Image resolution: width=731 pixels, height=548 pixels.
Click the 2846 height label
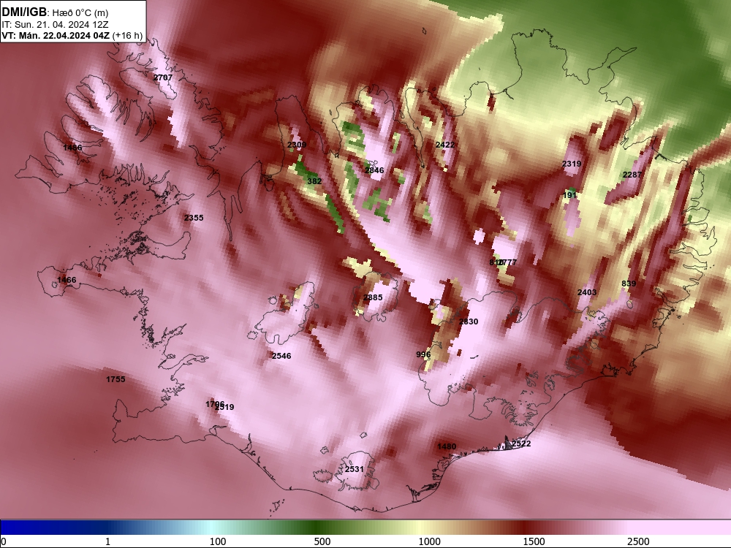[x=374, y=170]
